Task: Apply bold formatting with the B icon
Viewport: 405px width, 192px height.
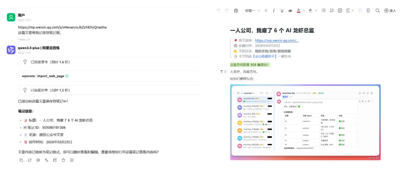Action: tap(266, 10)
